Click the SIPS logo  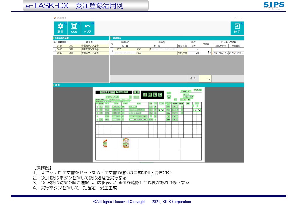click(x=274, y=5)
